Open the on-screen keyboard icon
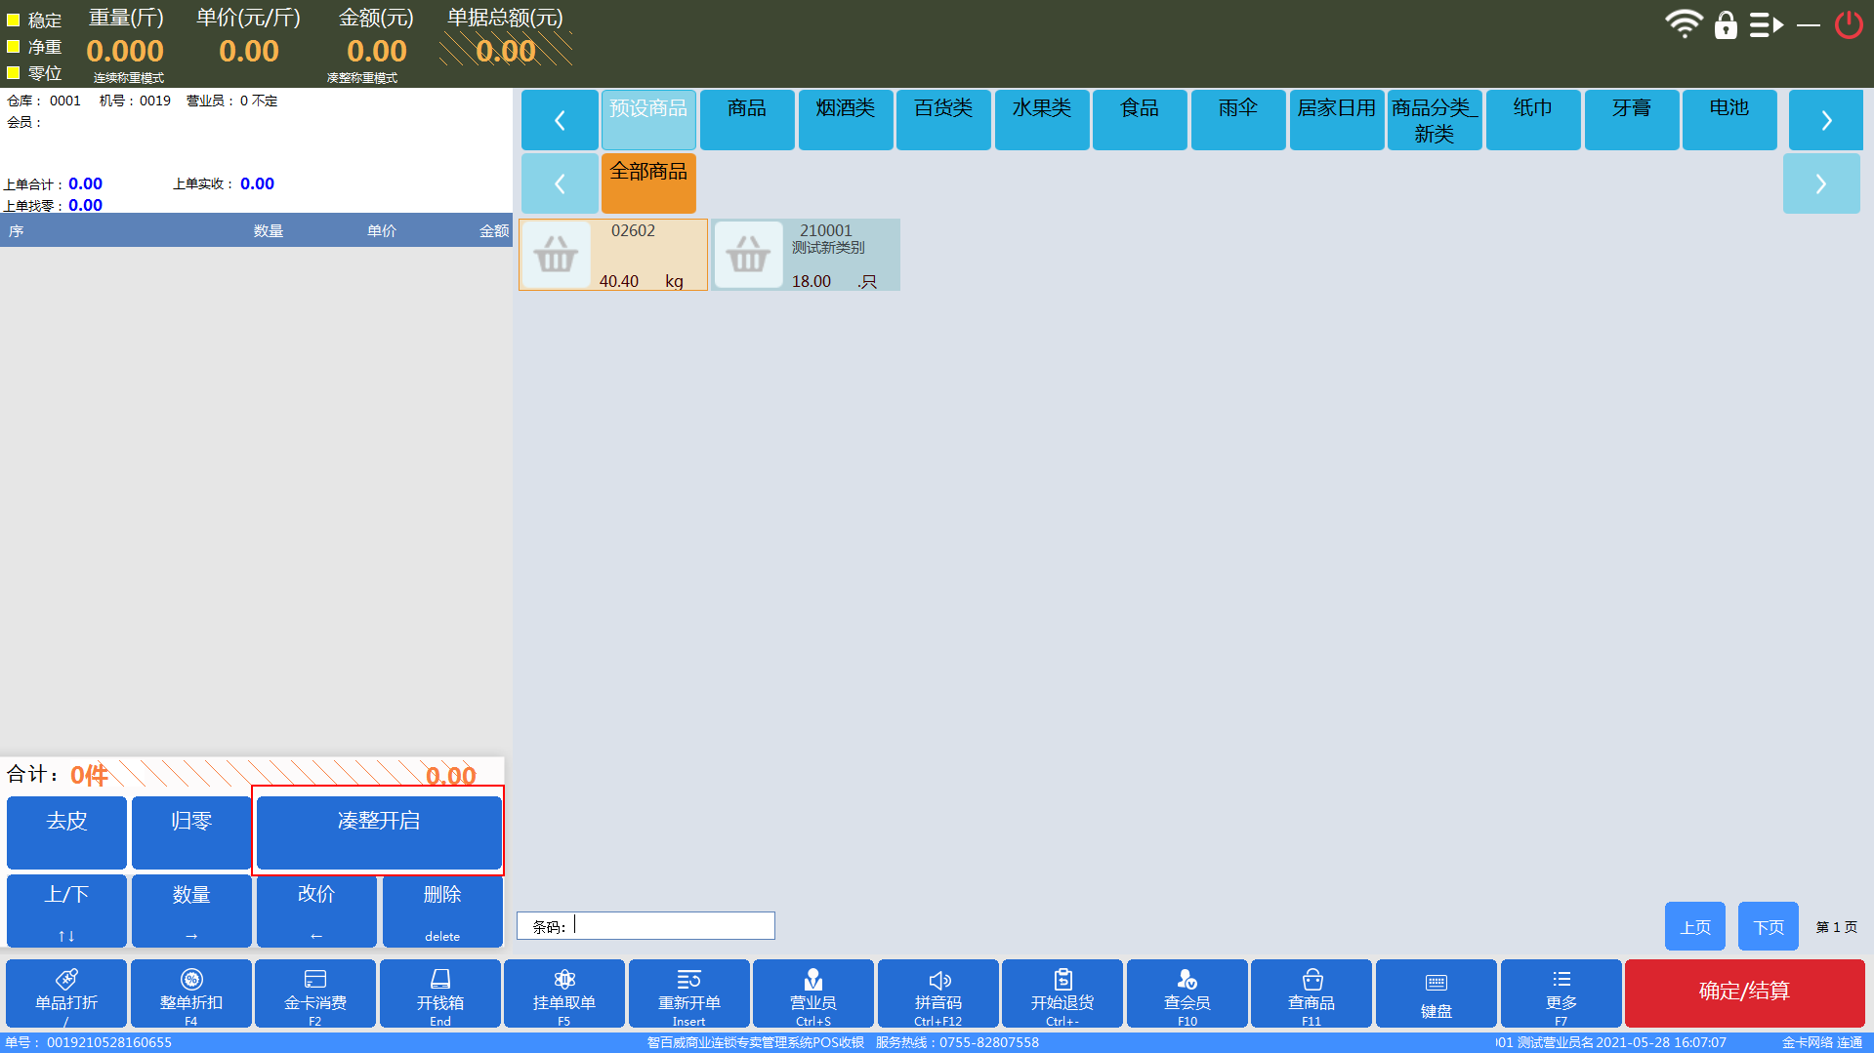This screenshot has height=1053, width=1874. tap(1437, 983)
